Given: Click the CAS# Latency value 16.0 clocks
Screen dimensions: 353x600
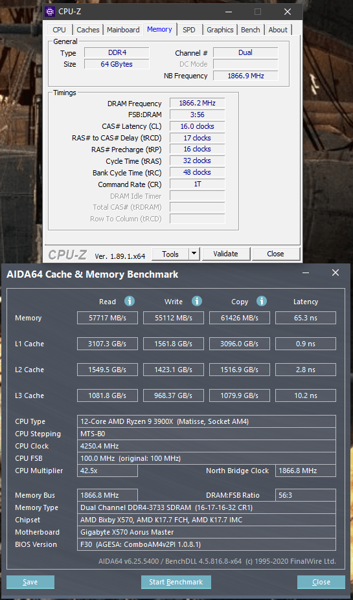Looking at the screenshot, I should coord(197,126).
